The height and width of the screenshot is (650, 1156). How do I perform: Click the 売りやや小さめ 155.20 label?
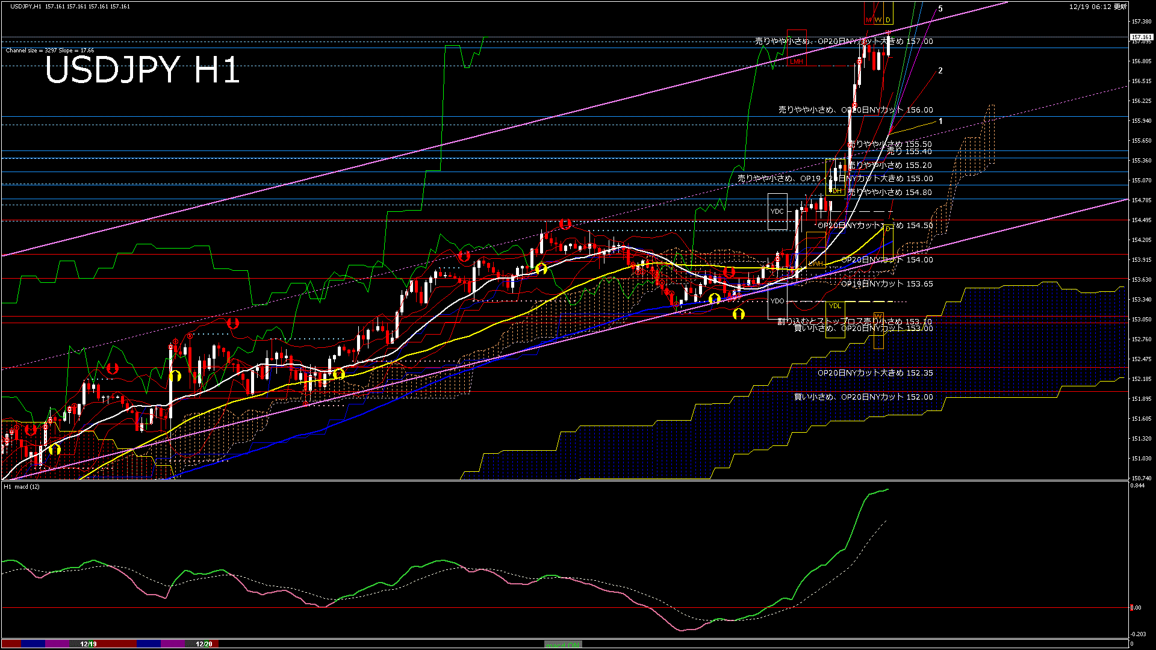[x=890, y=166]
